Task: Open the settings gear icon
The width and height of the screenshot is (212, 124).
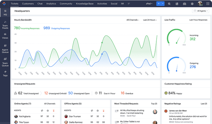Action: pos(192,4)
